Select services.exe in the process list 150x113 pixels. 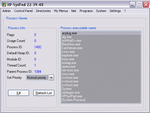pyautogui.click(x=101, y=70)
